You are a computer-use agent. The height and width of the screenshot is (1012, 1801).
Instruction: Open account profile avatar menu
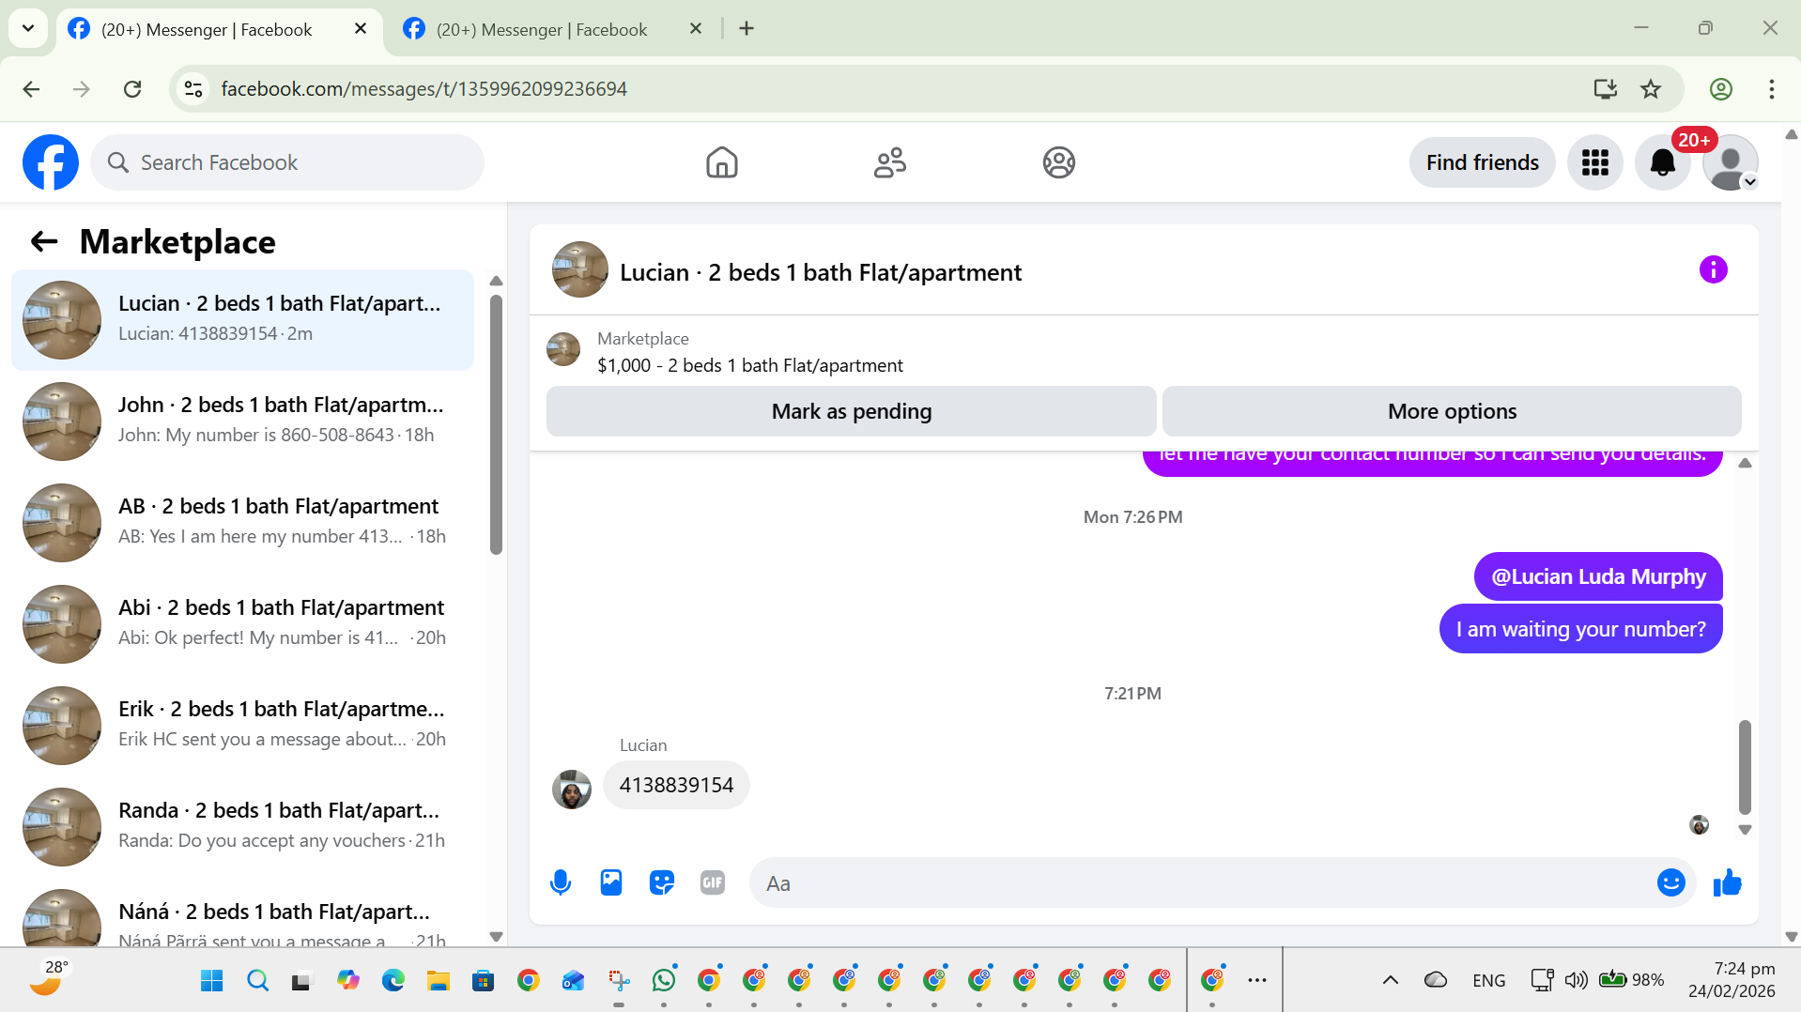pyautogui.click(x=1730, y=162)
